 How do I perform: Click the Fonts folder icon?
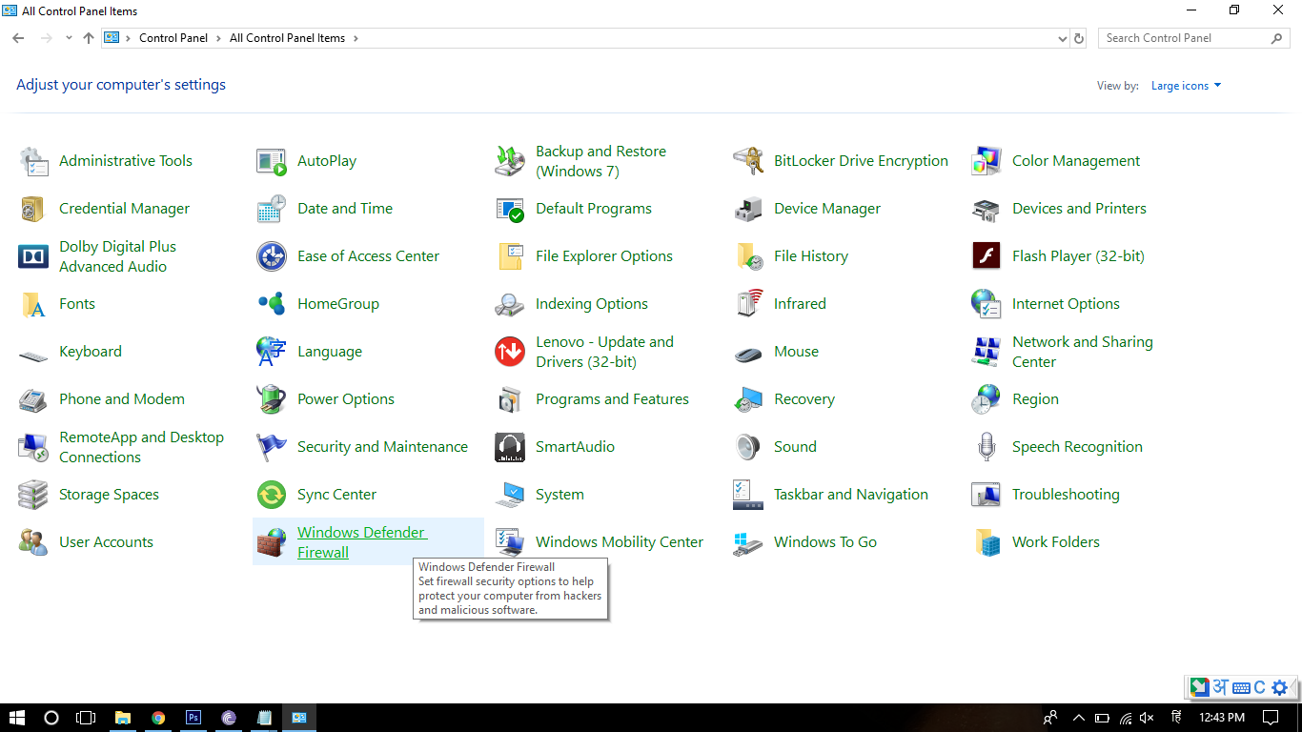(33, 304)
